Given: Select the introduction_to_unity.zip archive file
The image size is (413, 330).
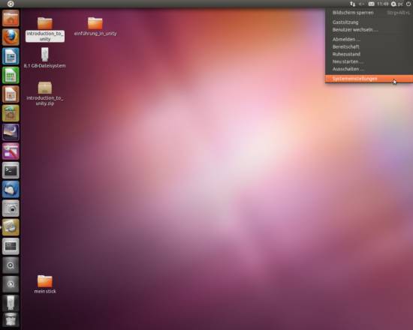Looking at the screenshot, I should coord(45,94).
